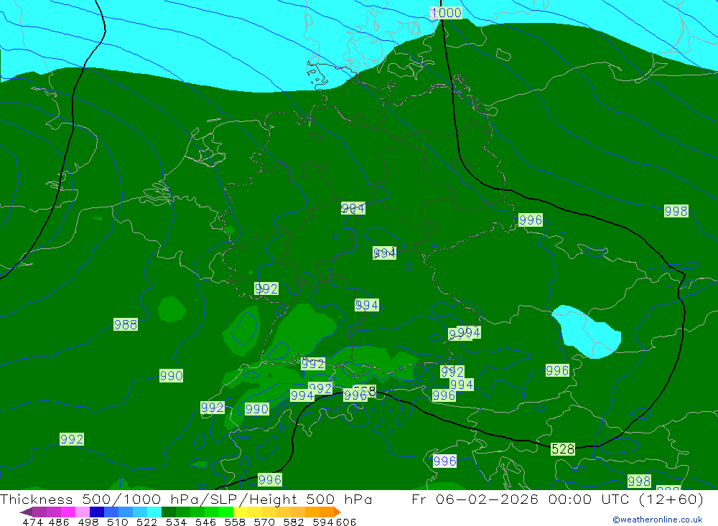Click the purple arrow at the legend's low end
Screen dimensions: 718x526
coord(26,512)
